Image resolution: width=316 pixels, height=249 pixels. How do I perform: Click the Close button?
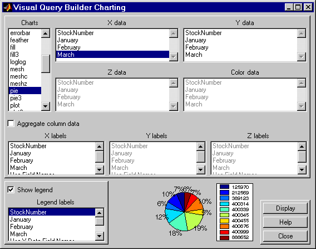[x=285, y=236]
